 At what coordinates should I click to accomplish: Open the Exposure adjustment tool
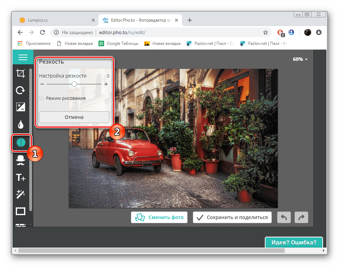click(x=21, y=107)
